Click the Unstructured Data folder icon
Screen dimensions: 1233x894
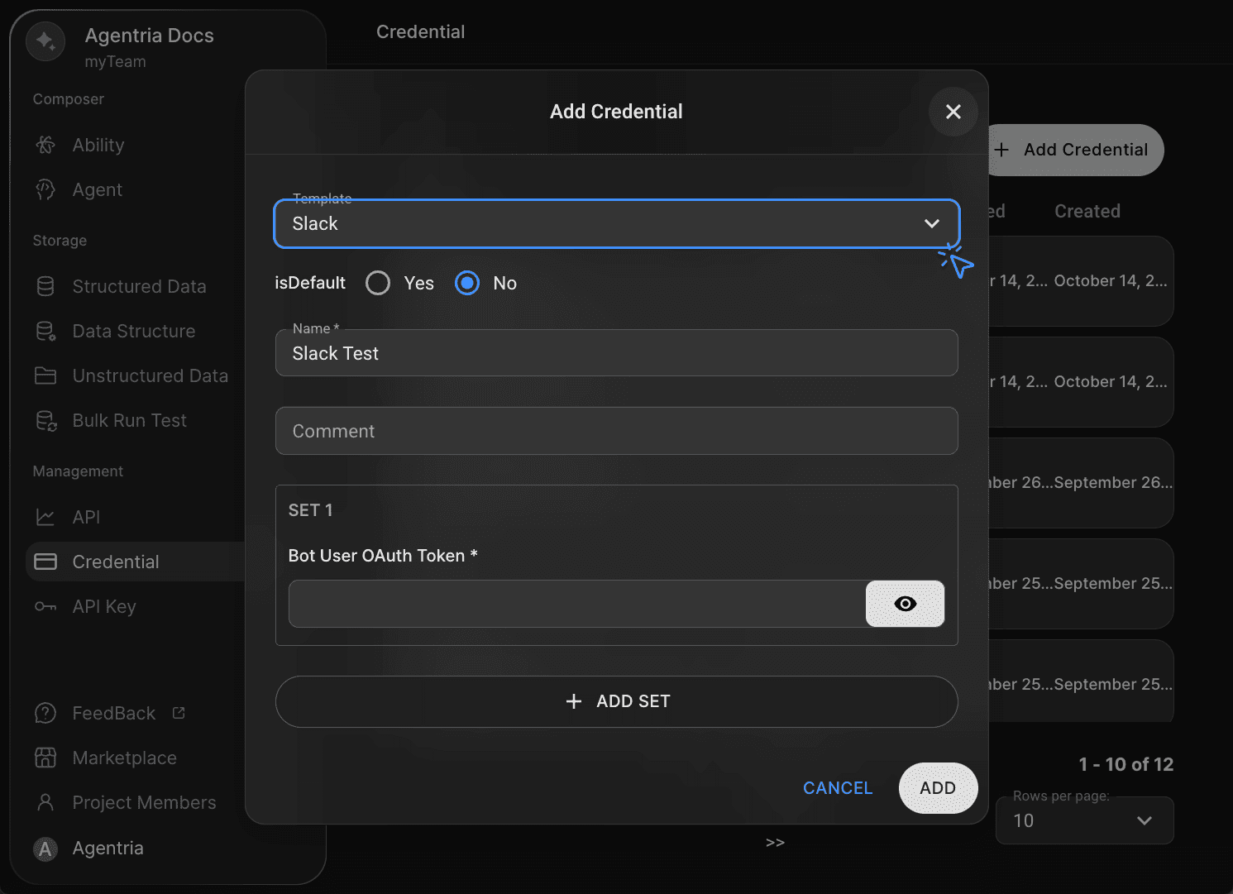pos(45,375)
